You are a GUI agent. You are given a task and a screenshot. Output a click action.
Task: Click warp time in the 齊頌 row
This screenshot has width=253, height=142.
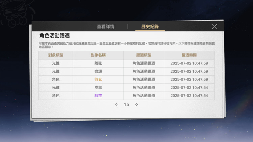pyautogui.click(x=189, y=71)
